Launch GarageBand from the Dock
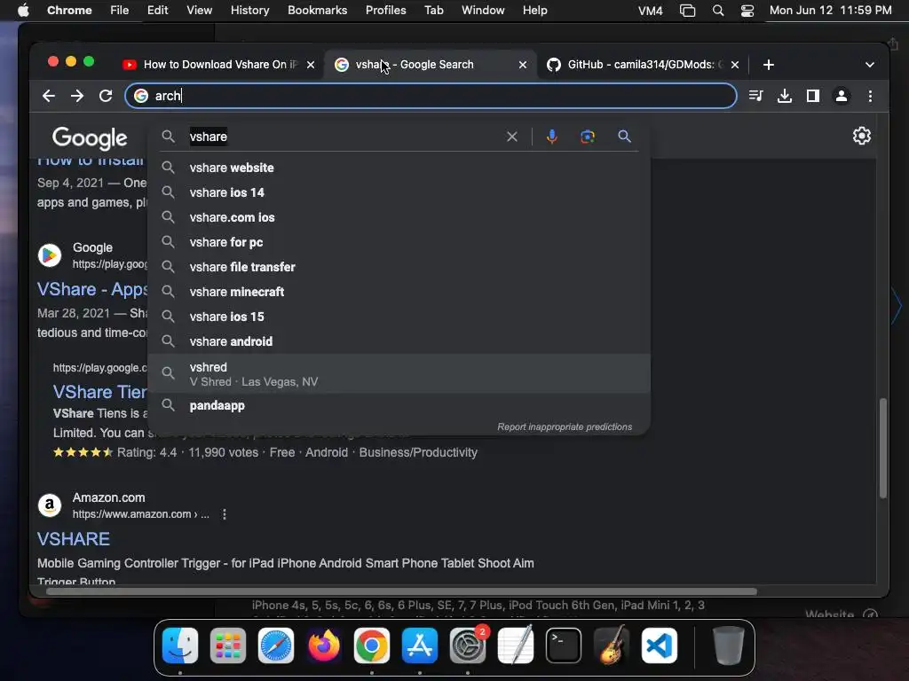The height and width of the screenshot is (681, 909). [612, 646]
